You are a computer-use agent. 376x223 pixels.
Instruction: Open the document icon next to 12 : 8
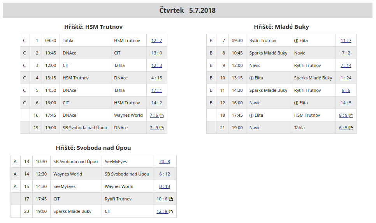click(170, 212)
